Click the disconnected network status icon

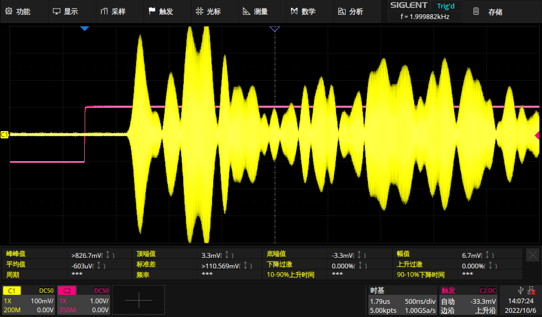[x=531, y=290]
